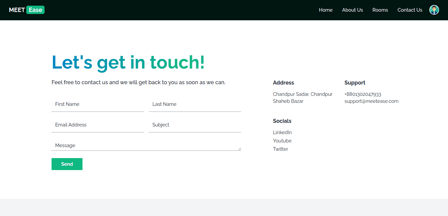Select Contact Us in the navigation bar
Image resolution: width=448 pixels, height=216 pixels.
pos(410,10)
